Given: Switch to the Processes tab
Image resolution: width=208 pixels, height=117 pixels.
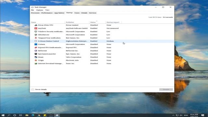Looking at the screenshot, I should coord(35,13).
